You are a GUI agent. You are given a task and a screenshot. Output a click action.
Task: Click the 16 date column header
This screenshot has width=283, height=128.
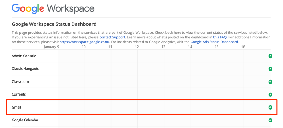pyautogui.click(x=243, y=47)
